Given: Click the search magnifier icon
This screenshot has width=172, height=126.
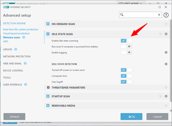Looking at the screenshot, I should tap(122, 15).
